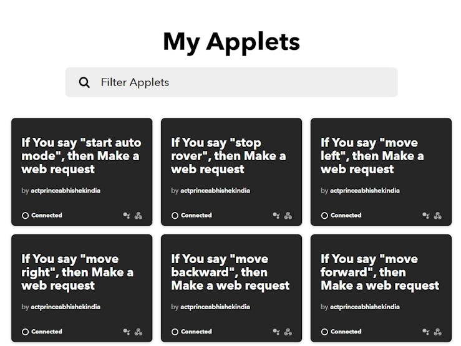Open the "move forward" applet title
This screenshot has width=461, height=346.
380,272
